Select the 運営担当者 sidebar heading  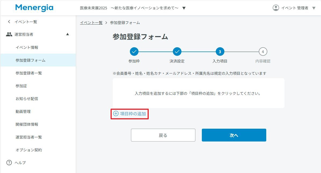(24, 34)
